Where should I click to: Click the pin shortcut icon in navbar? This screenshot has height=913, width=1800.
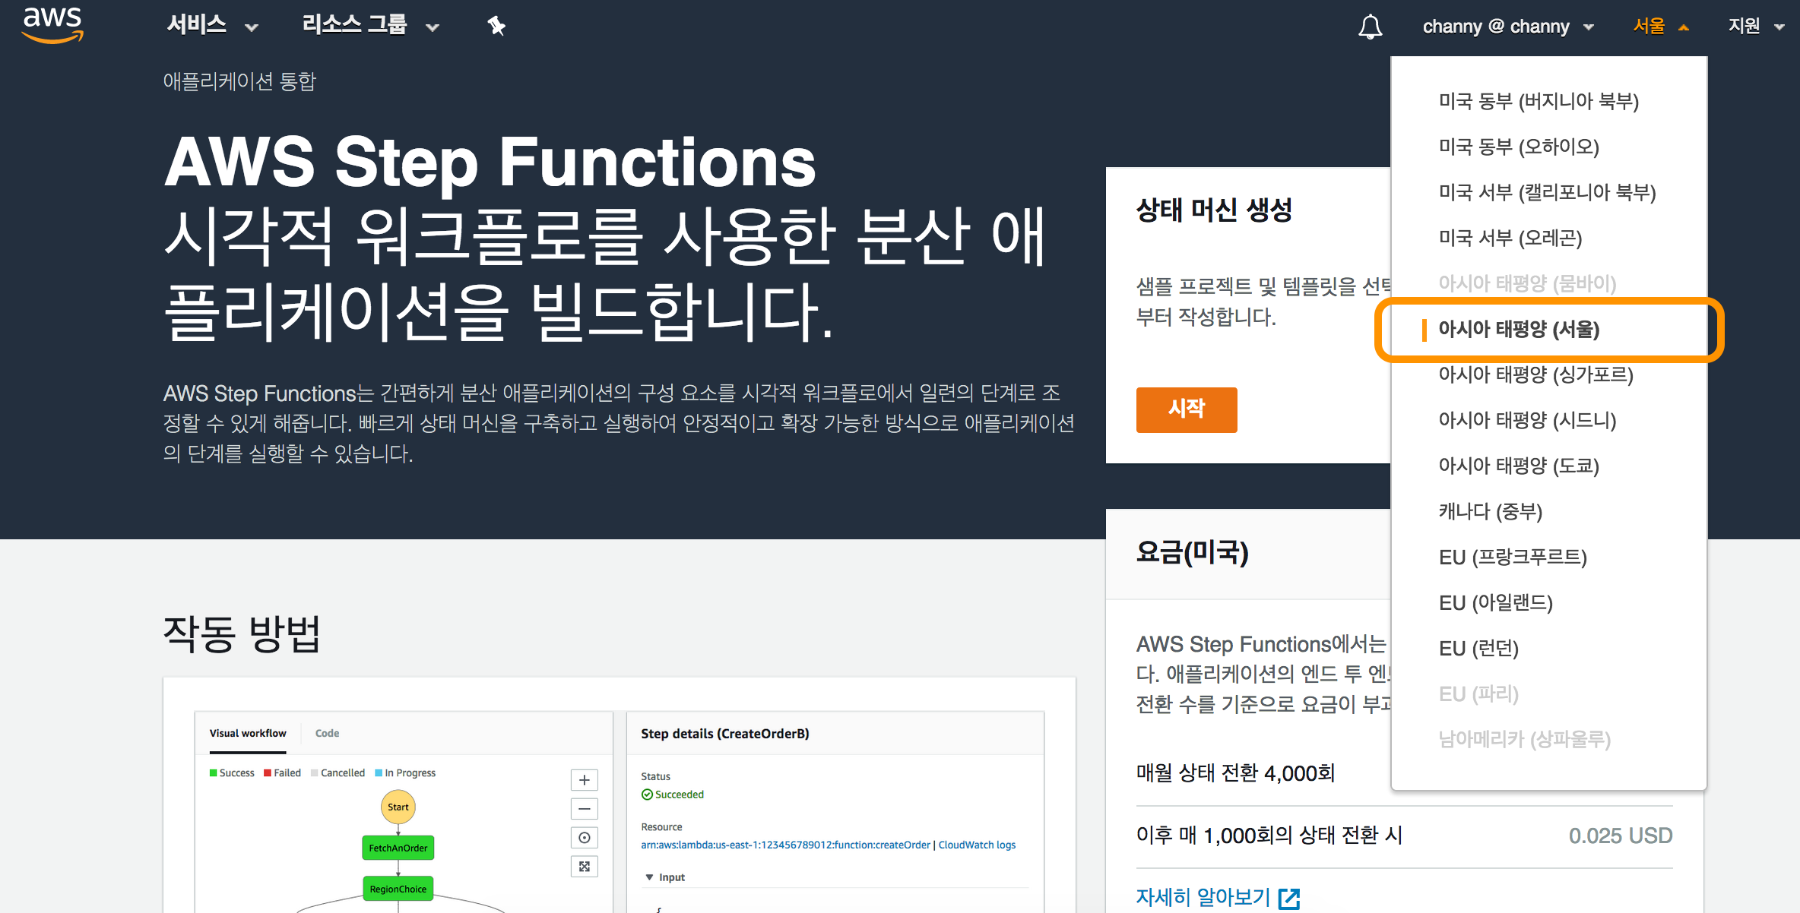[x=496, y=27]
